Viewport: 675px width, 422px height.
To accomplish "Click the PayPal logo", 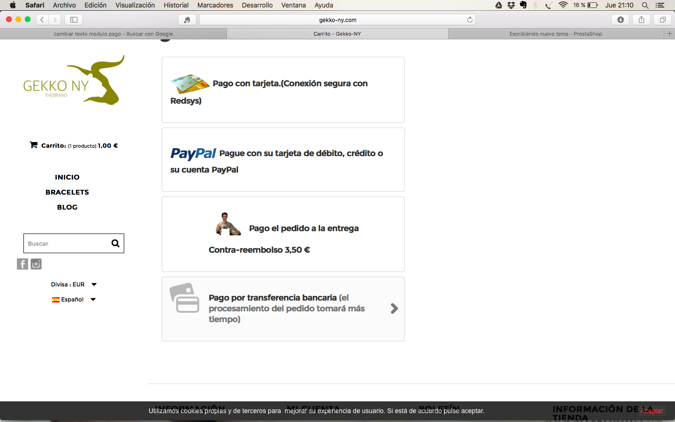I will pos(193,153).
